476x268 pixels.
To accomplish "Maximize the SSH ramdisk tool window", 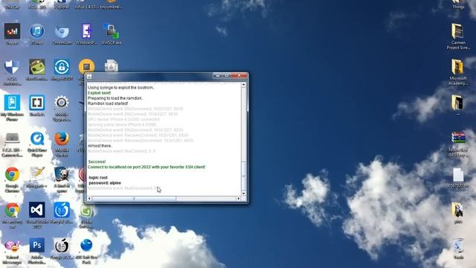I will pyautogui.click(x=226, y=75).
